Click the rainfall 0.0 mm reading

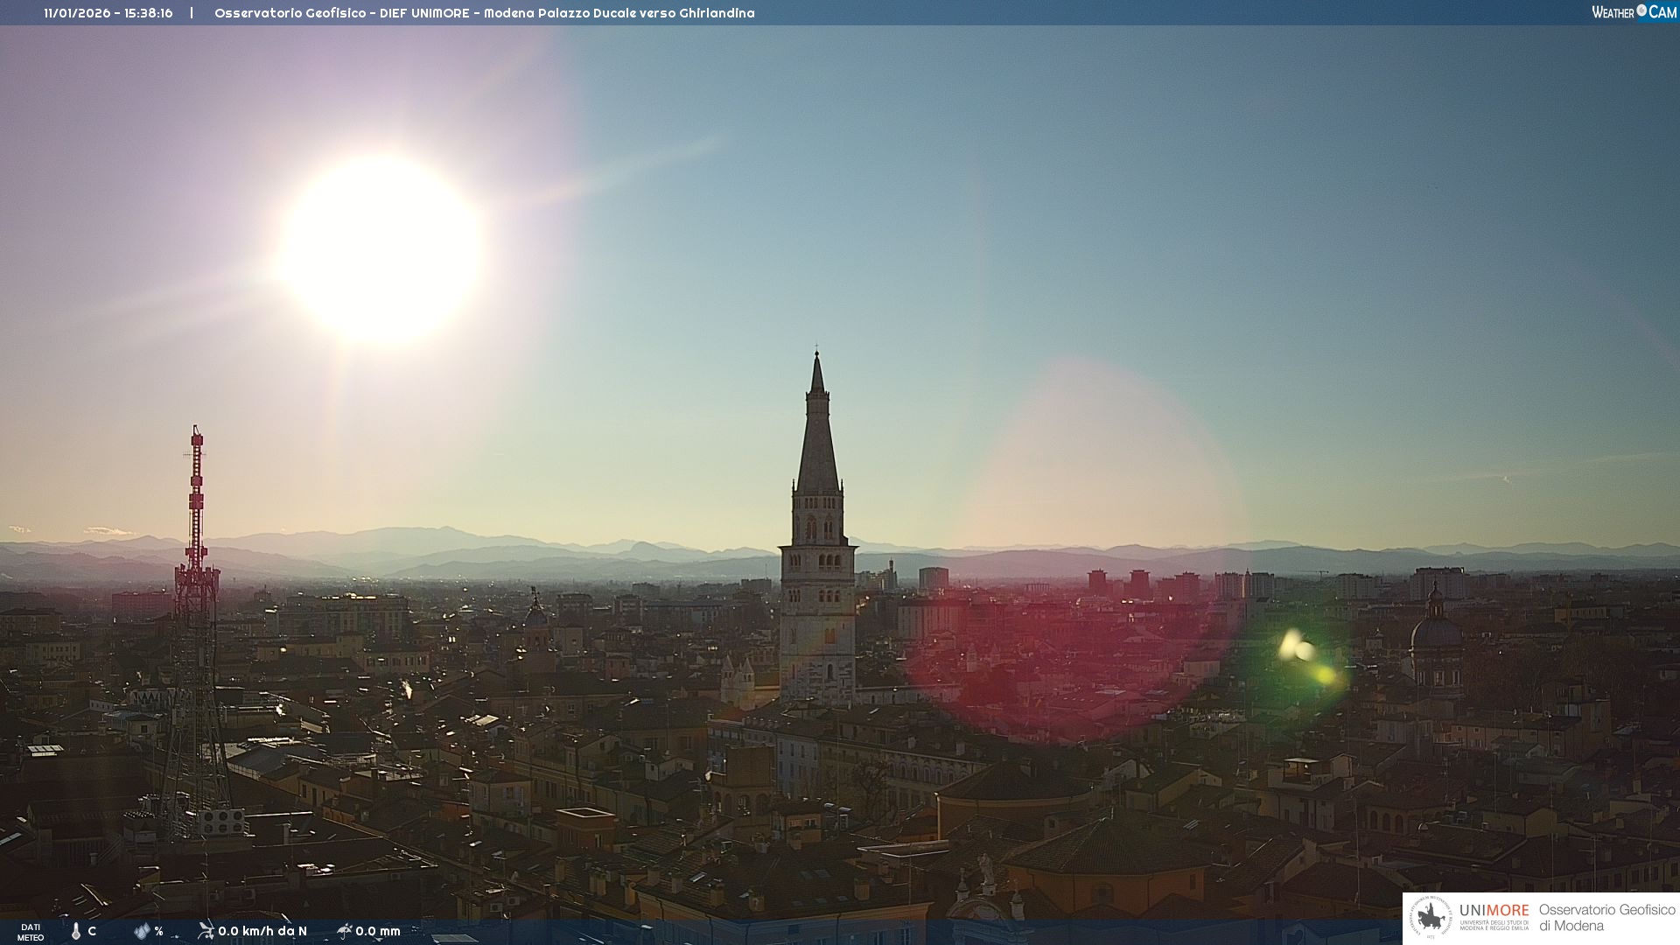coord(377,931)
